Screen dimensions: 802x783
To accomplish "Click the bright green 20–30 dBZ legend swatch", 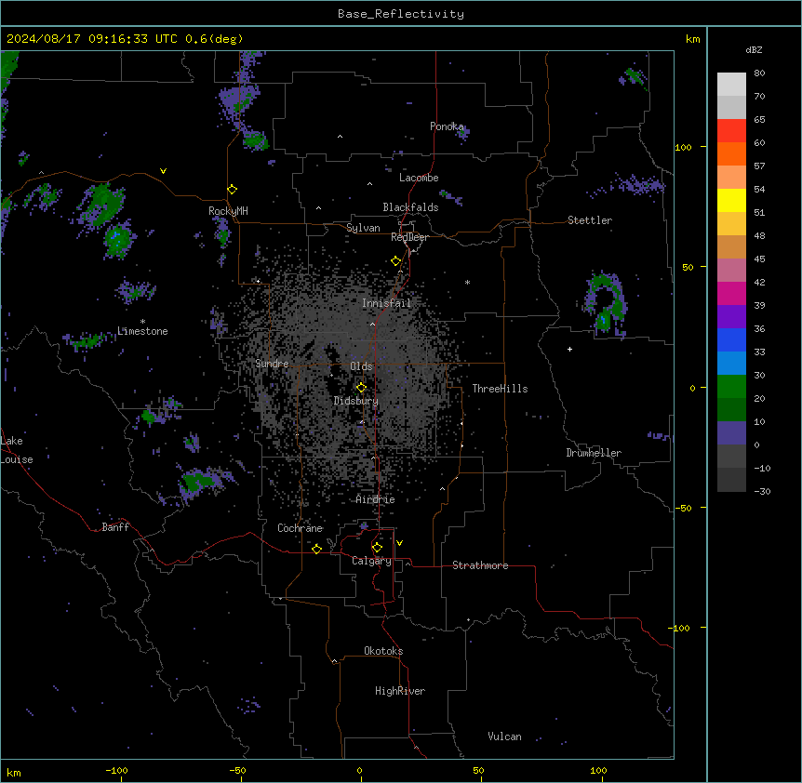I will coord(731,387).
